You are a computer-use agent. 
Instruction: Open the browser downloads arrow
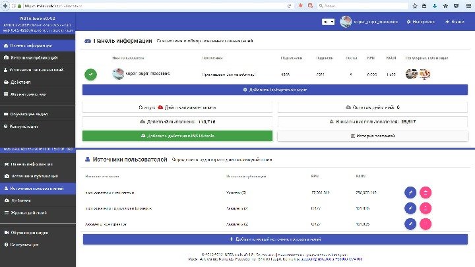coord(435,6)
